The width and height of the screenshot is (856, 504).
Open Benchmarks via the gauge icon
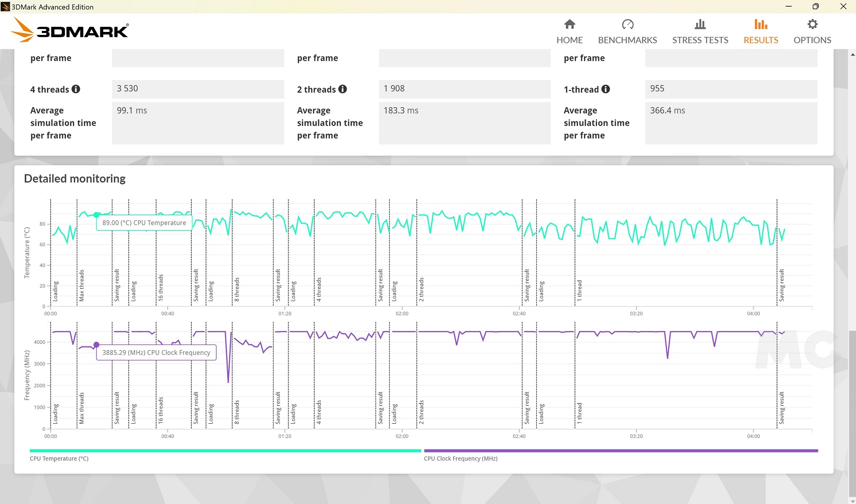(627, 24)
